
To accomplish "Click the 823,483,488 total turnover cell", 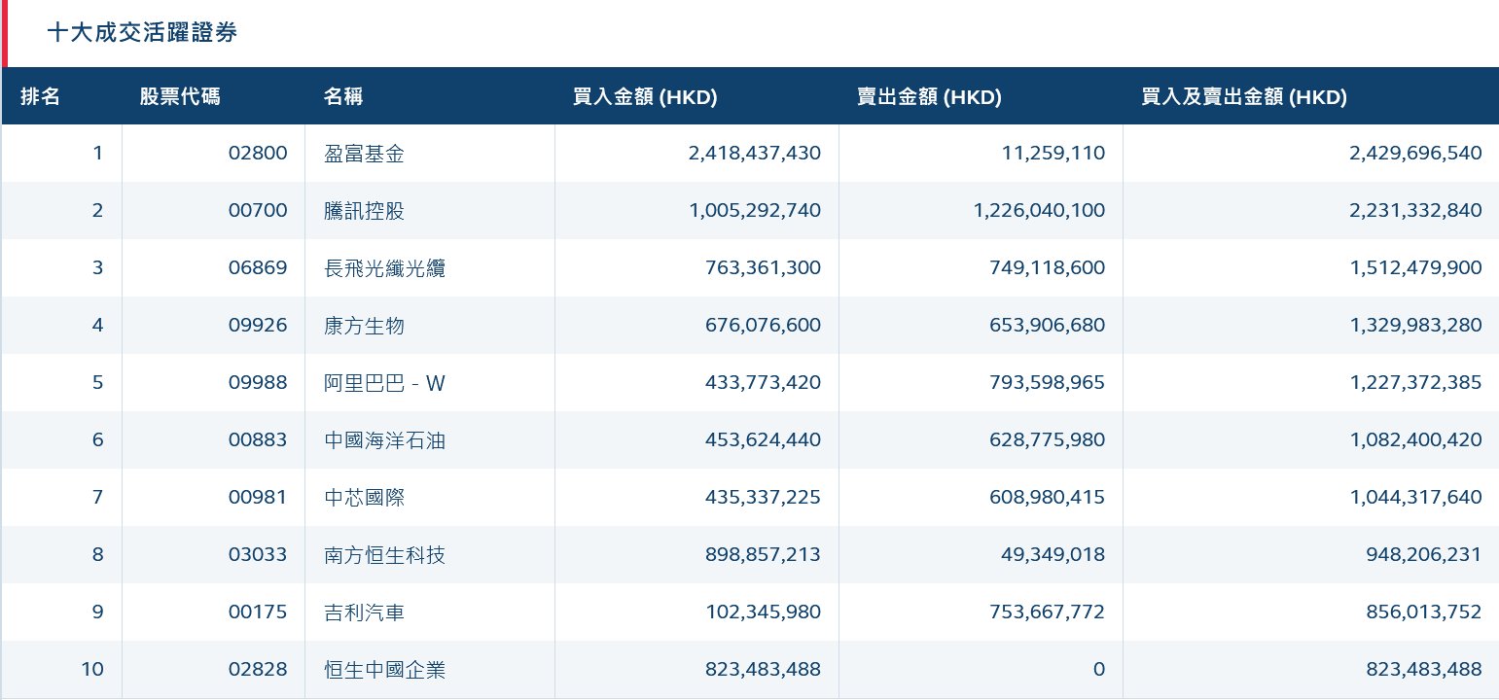I will pos(1415,670).
